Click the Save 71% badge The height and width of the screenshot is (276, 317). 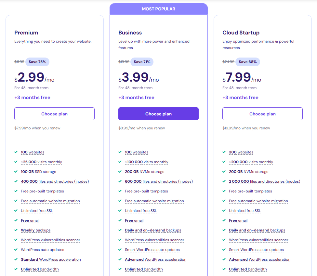(x=142, y=62)
